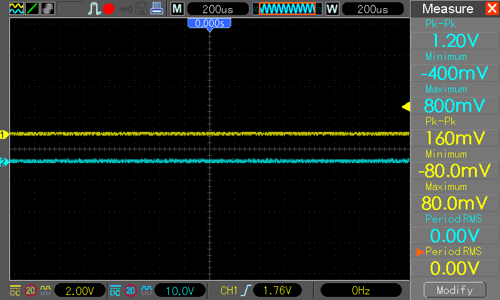Click the M main timebase icon

[177, 9]
